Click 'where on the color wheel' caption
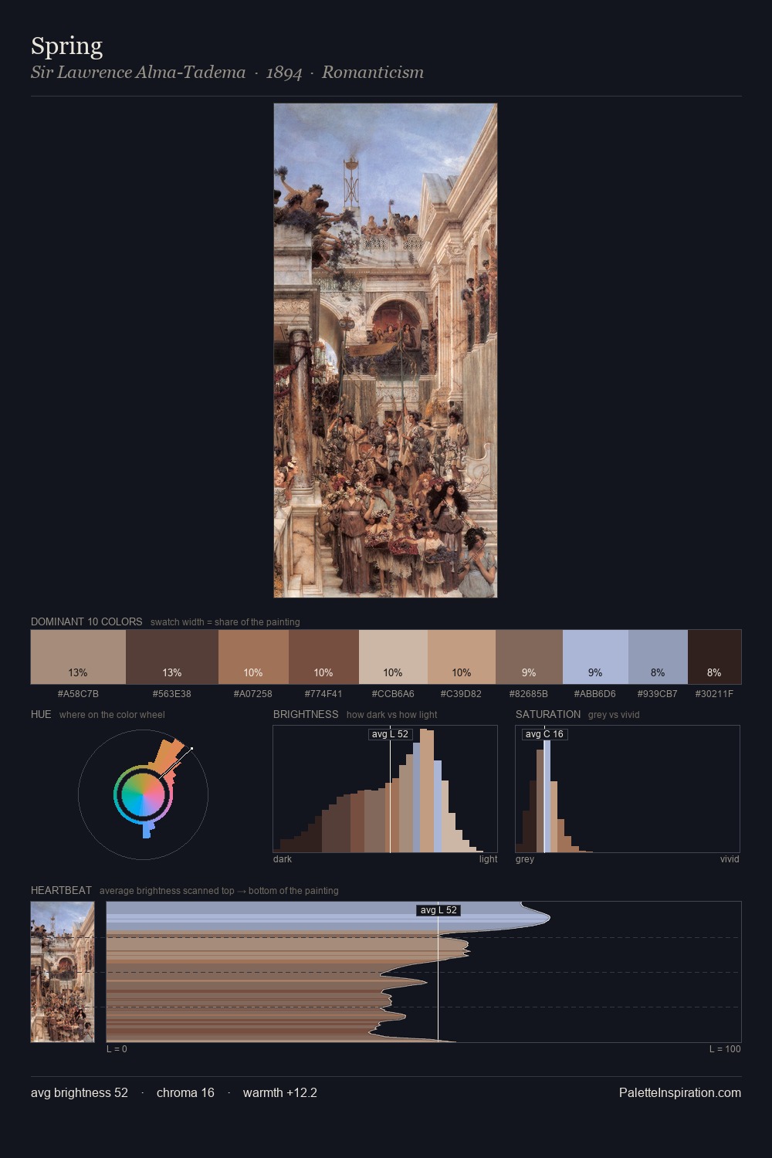The image size is (772, 1158). (x=112, y=715)
